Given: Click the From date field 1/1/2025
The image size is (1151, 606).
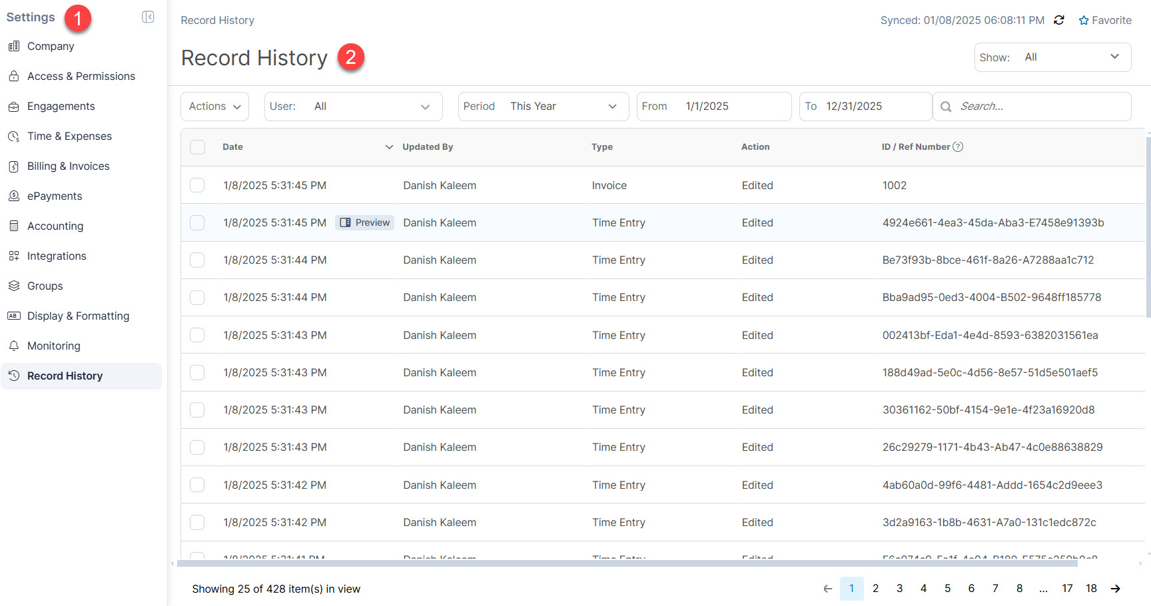Looking at the screenshot, I should 714,107.
